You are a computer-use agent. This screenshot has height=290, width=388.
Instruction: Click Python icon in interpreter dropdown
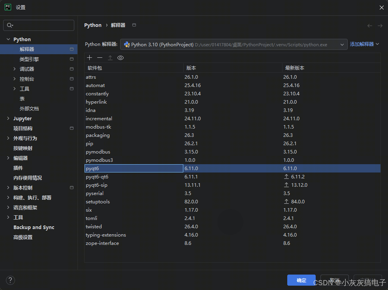tap(127, 45)
